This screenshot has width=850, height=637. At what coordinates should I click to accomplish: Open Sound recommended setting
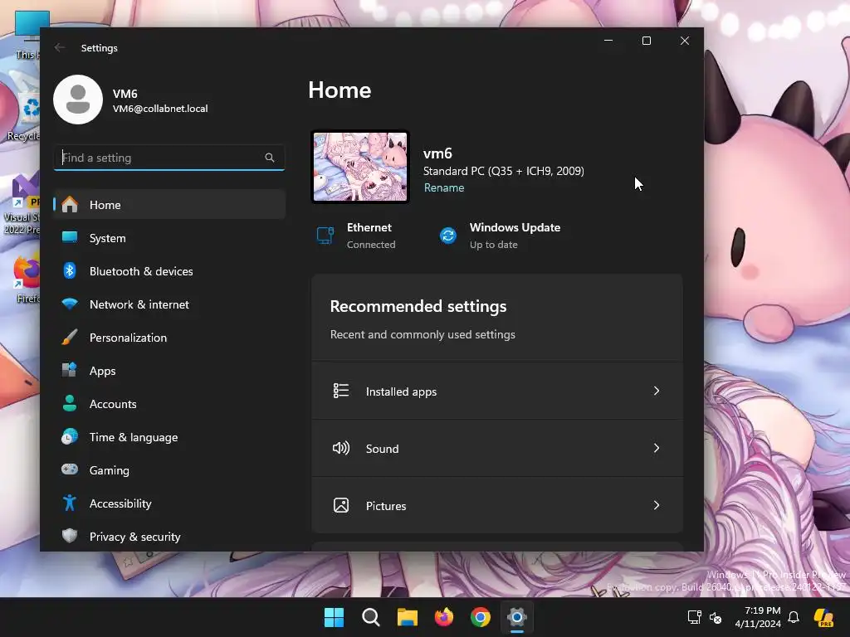(x=497, y=449)
